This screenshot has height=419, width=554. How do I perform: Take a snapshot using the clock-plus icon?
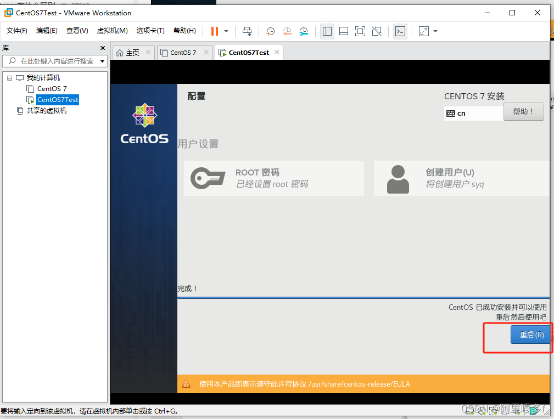[270, 31]
